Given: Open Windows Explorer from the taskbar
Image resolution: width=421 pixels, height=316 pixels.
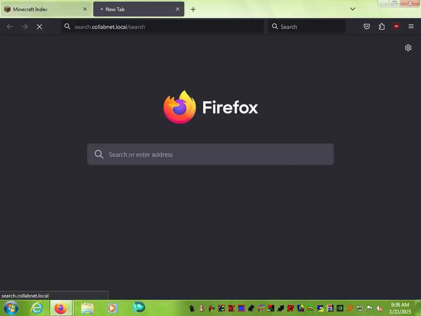Looking at the screenshot, I should tap(88, 308).
